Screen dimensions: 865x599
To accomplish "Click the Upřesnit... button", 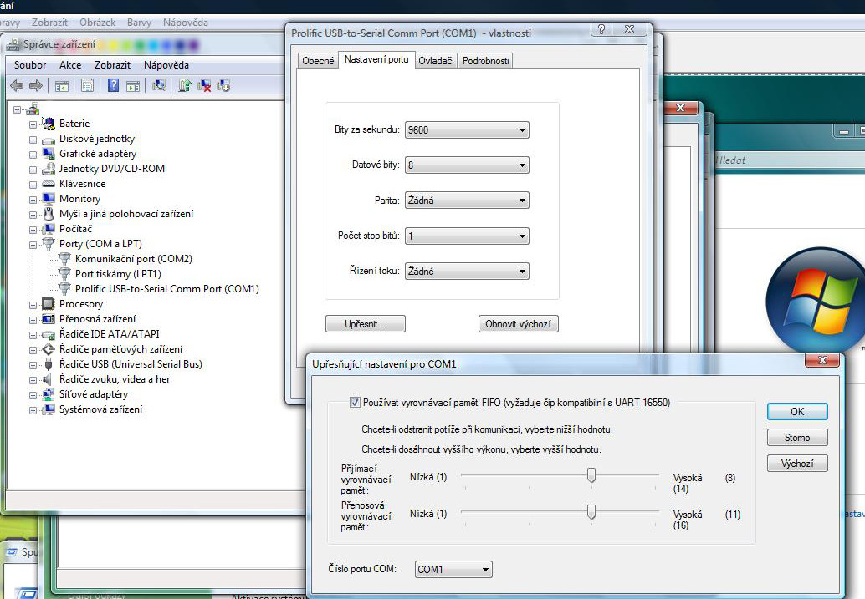I will [x=365, y=324].
